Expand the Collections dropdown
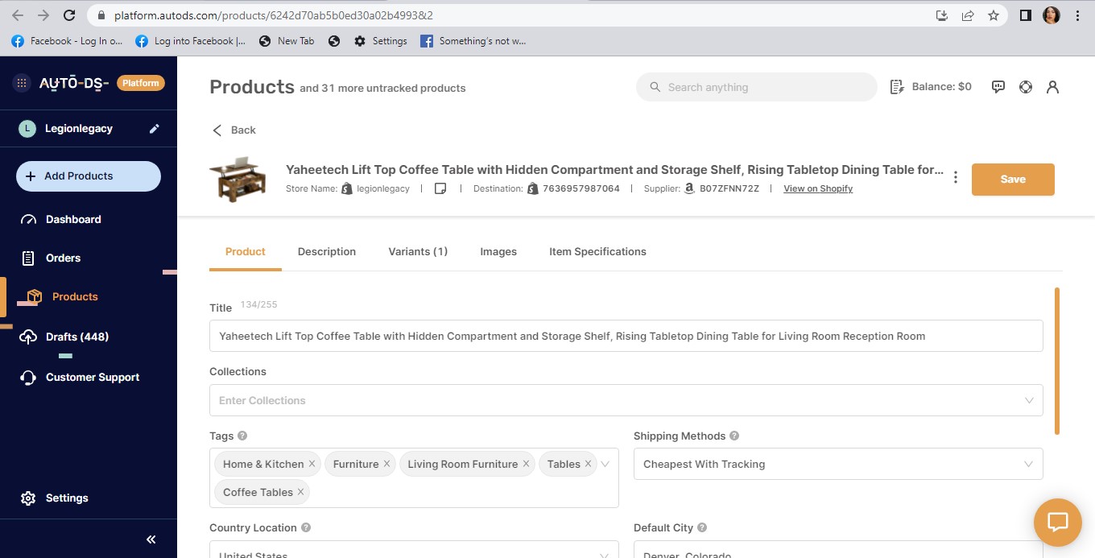The width and height of the screenshot is (1095, 558). pos(1029,400)
